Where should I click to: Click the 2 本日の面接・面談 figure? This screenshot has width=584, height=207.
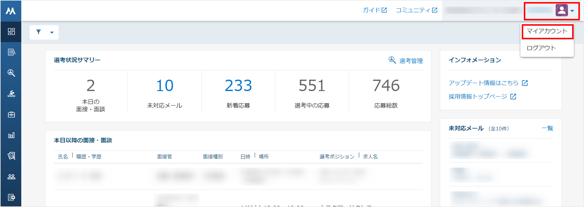pos(91,86)
